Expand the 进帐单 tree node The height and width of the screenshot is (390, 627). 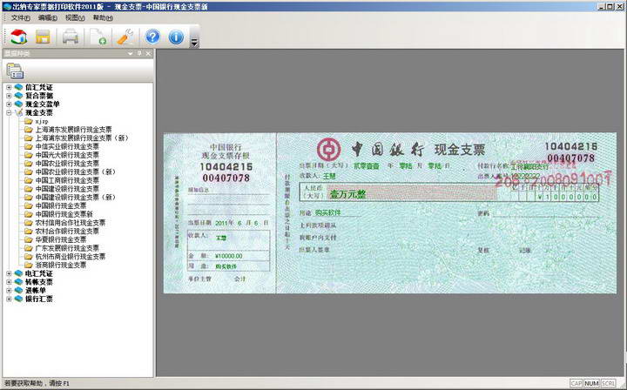coord(9,291)
